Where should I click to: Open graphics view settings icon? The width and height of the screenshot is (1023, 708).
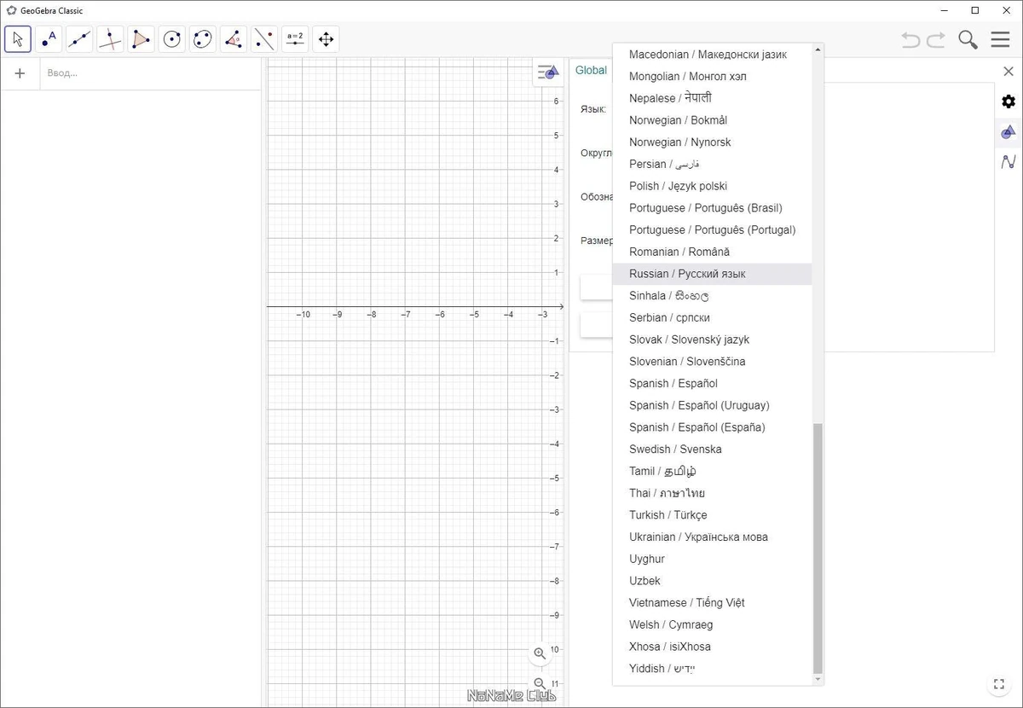tap(1009, 131)
